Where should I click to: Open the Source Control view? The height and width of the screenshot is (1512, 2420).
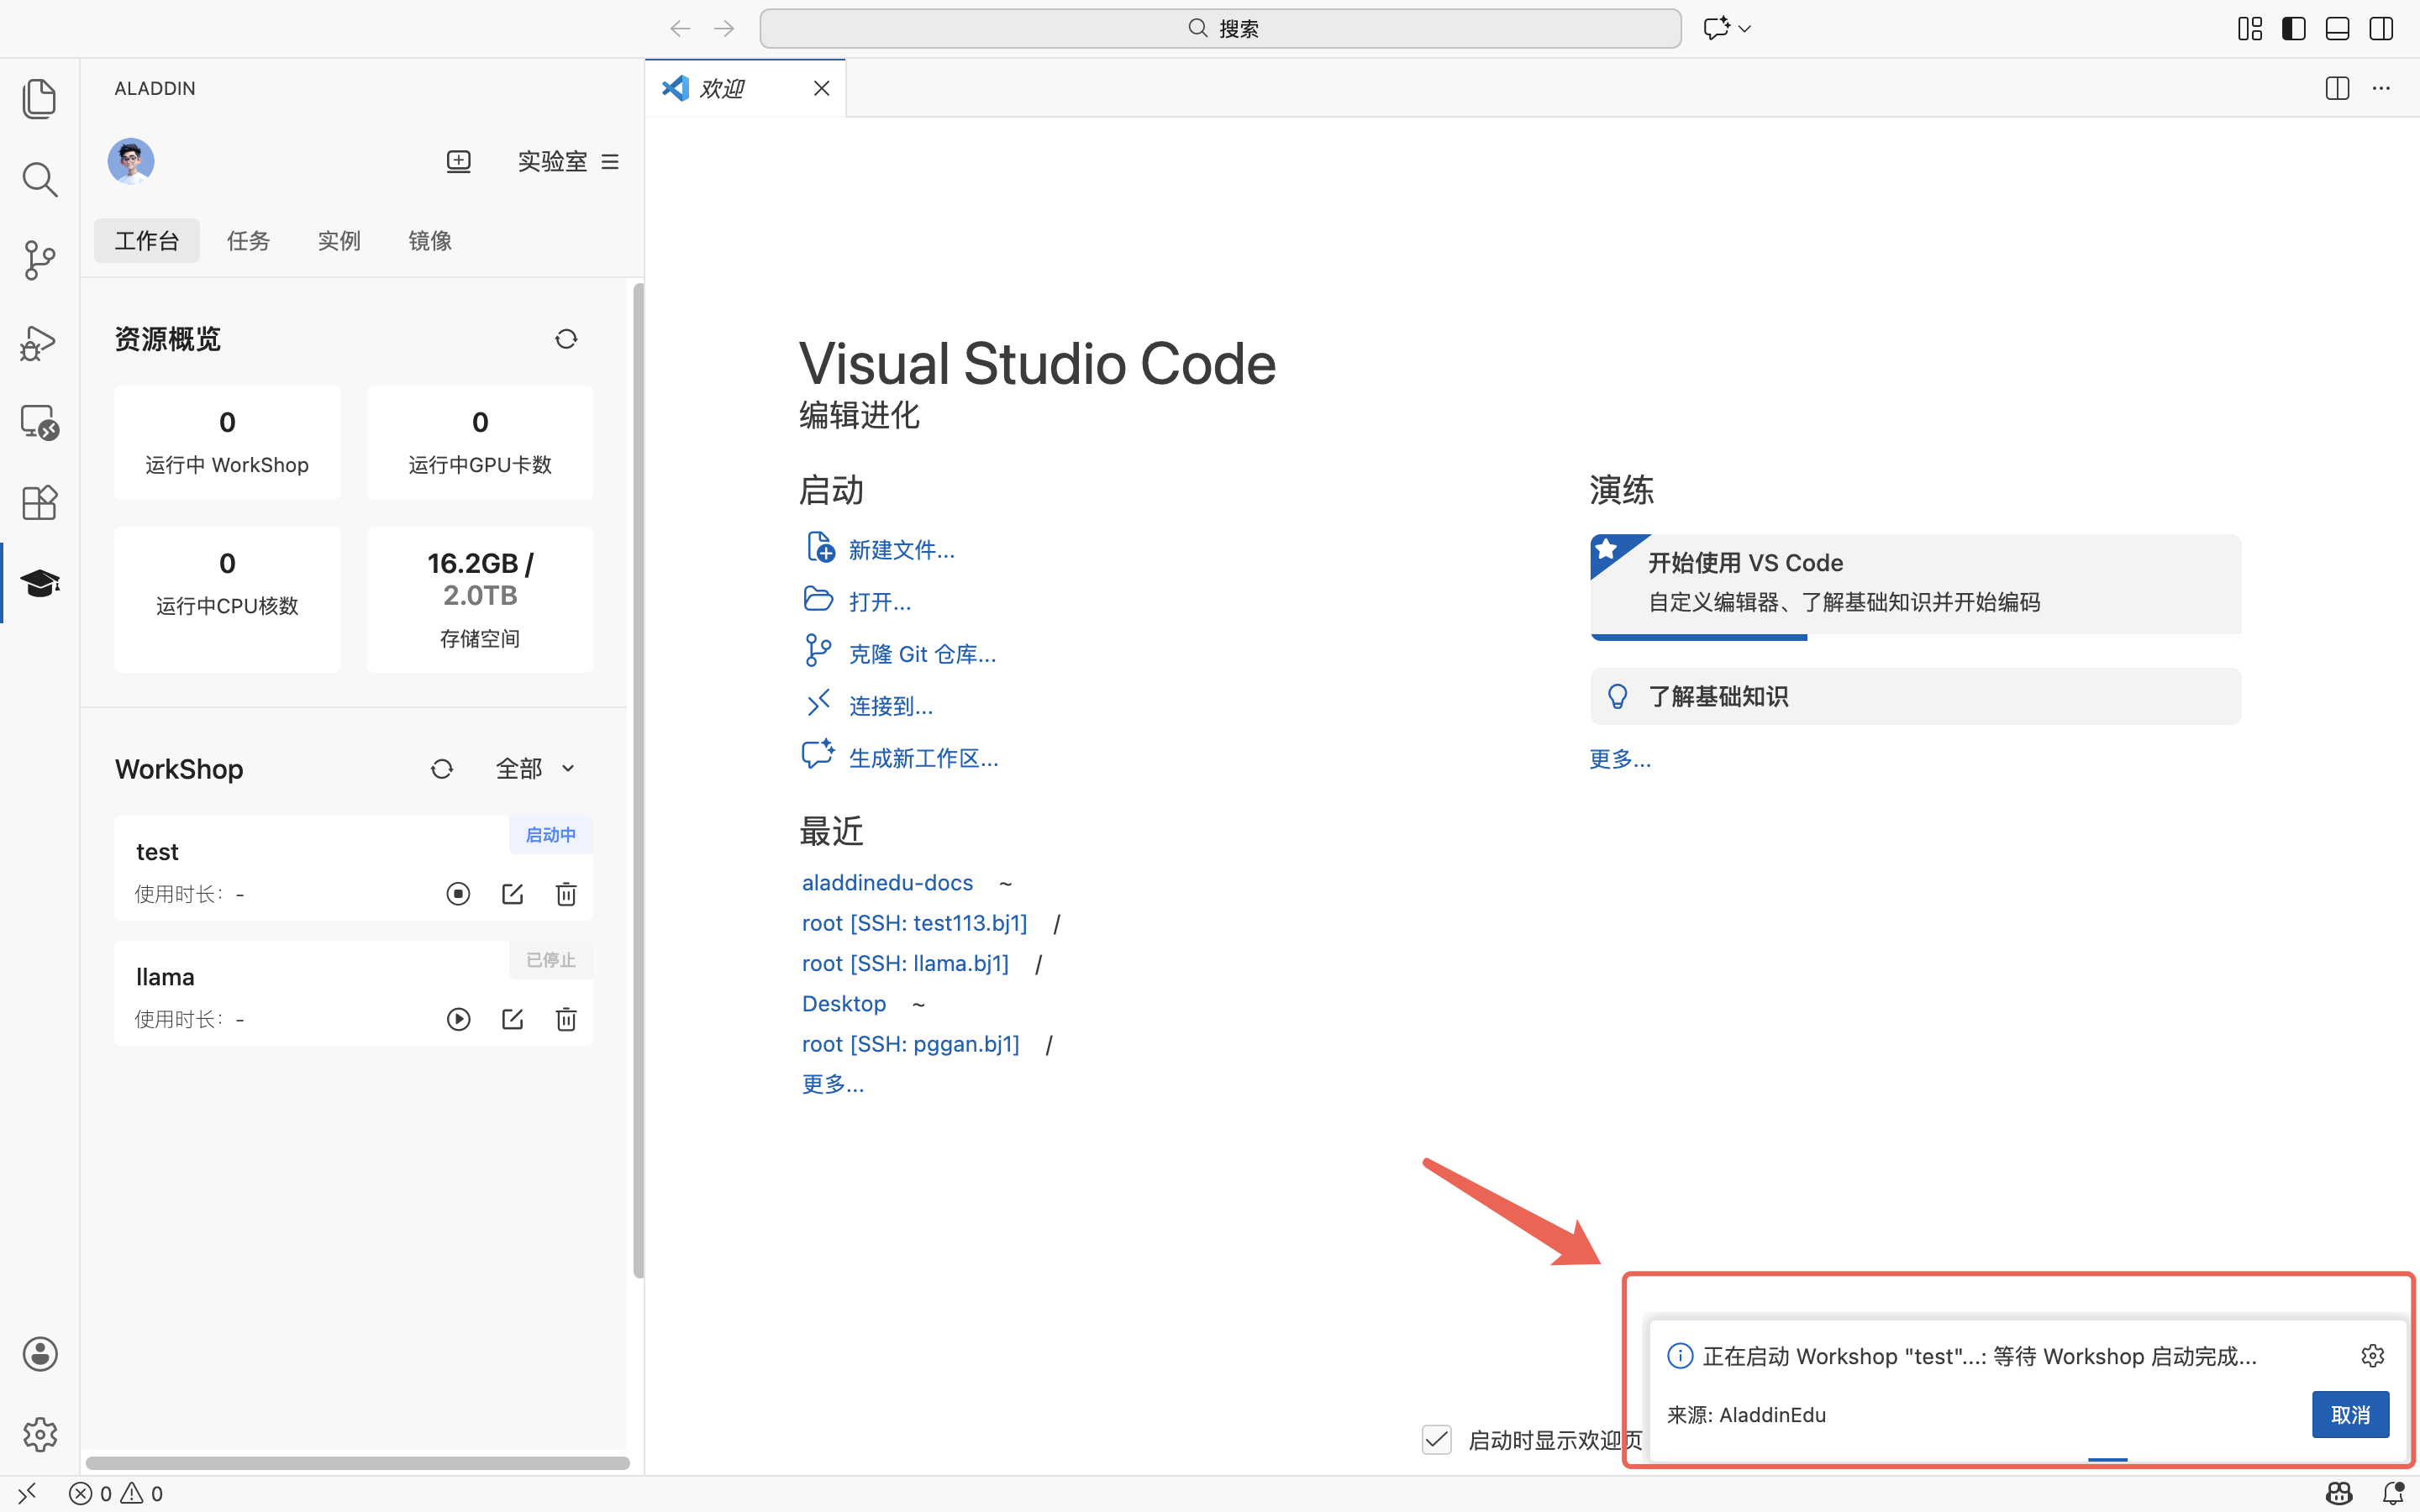39,260
